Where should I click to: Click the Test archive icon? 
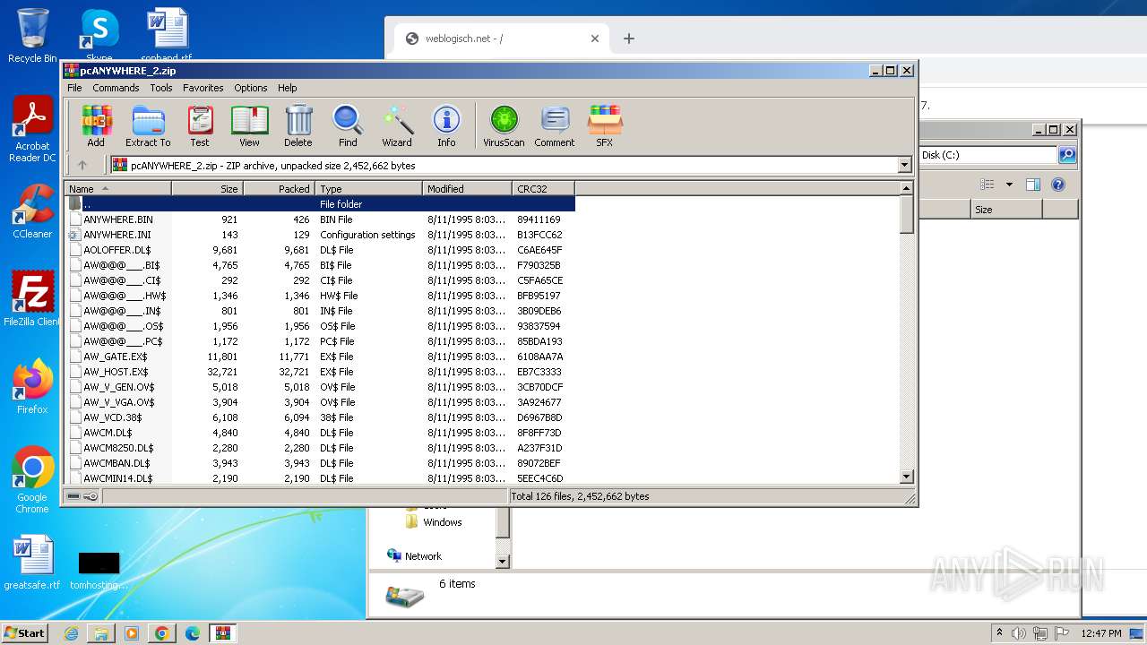200,125
